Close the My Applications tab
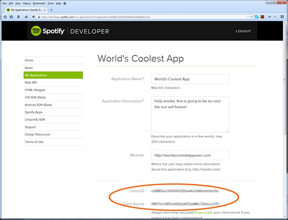 click(x=45, y=10)
